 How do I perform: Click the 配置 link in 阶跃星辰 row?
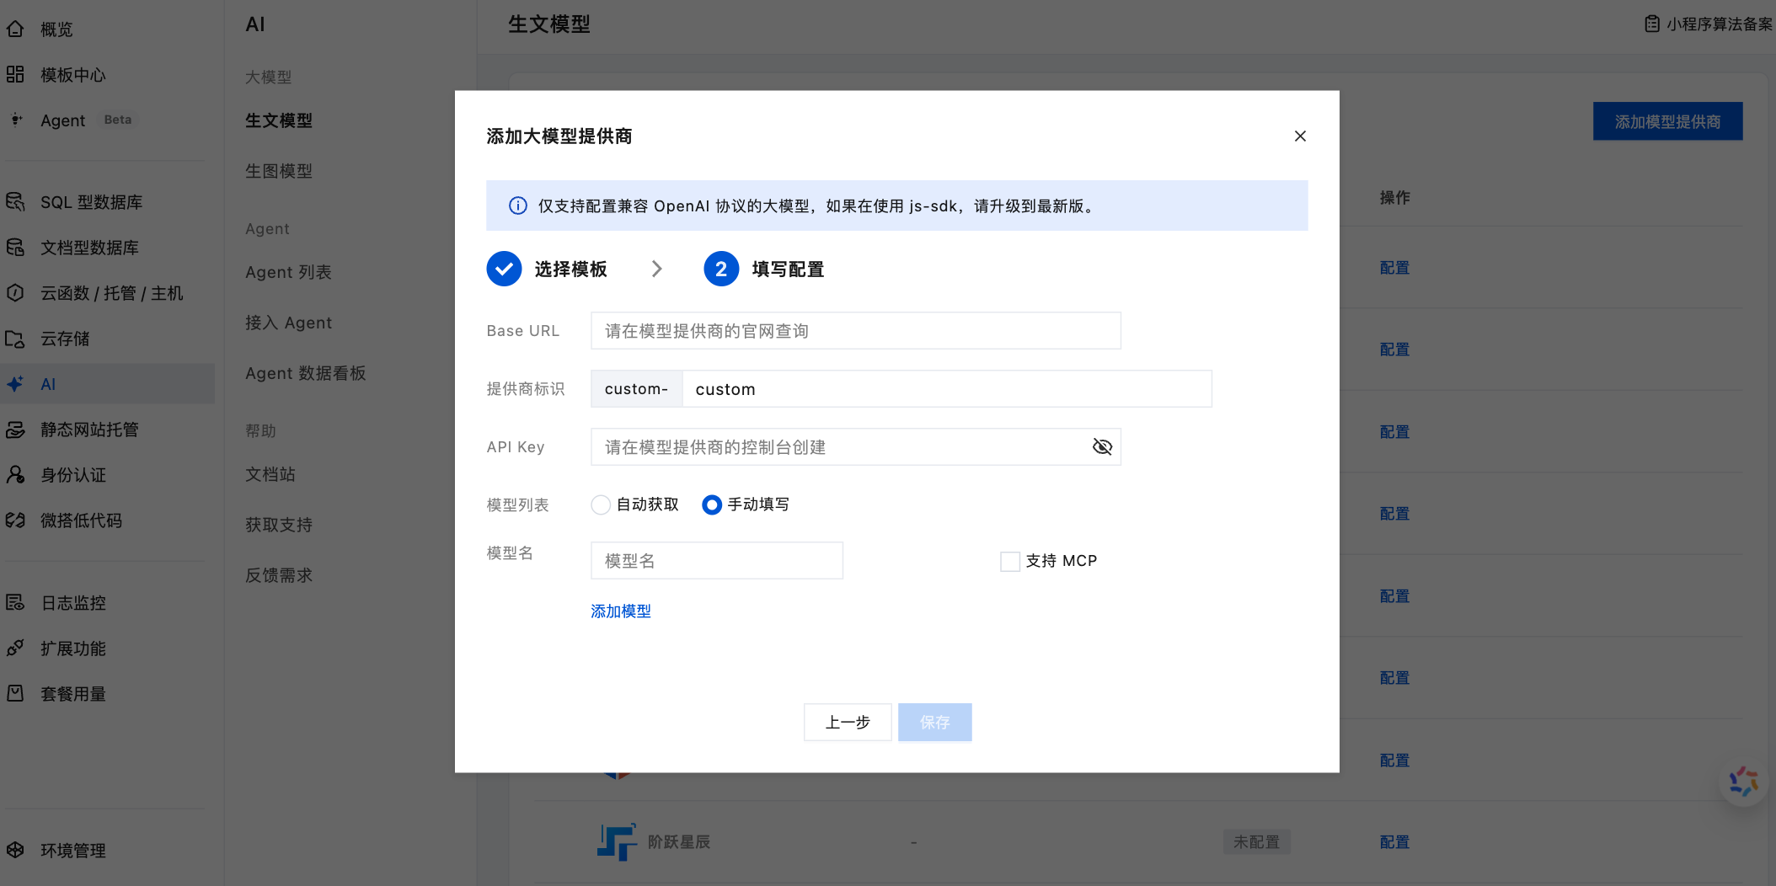click(1394, 842)
